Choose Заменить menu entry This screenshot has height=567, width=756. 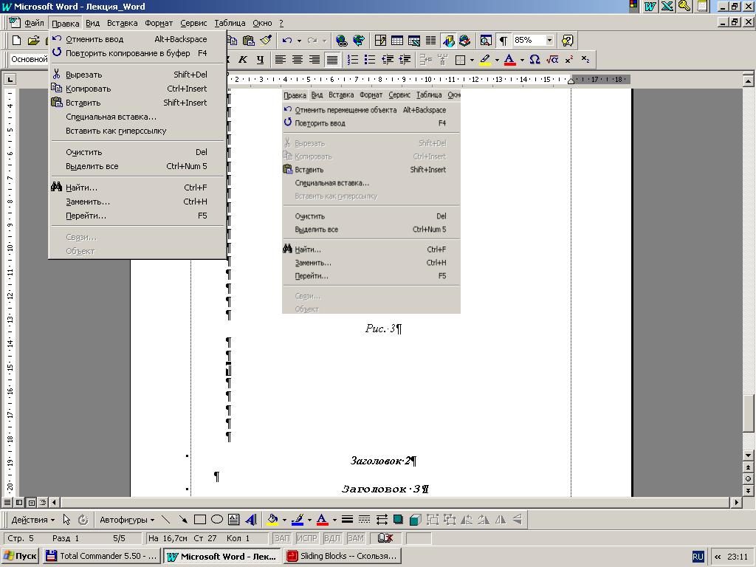coord(137,202)
